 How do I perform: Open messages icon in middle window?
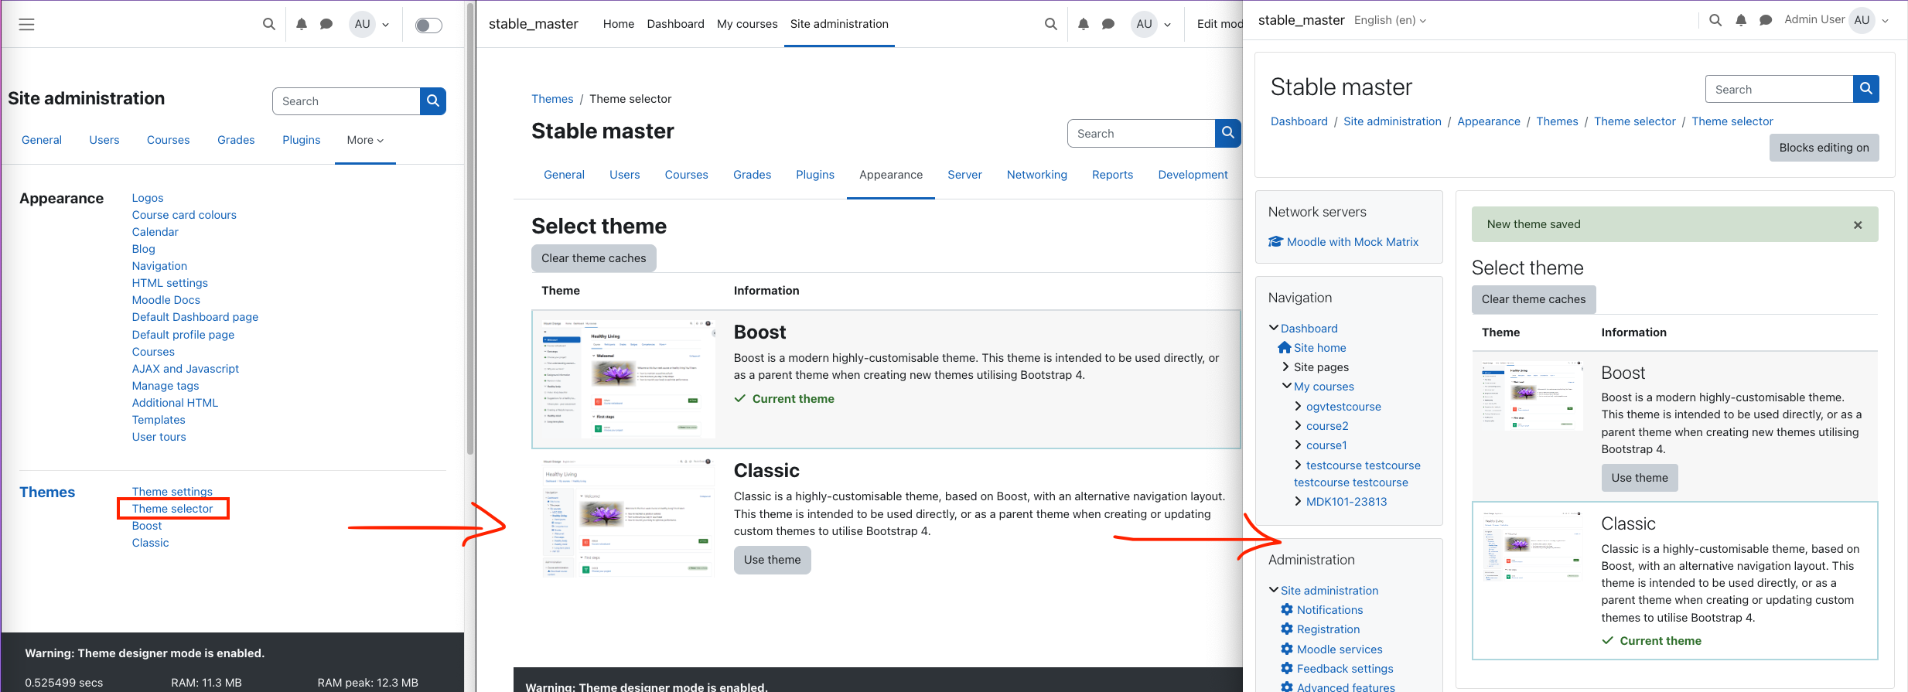click(1108, 24)
